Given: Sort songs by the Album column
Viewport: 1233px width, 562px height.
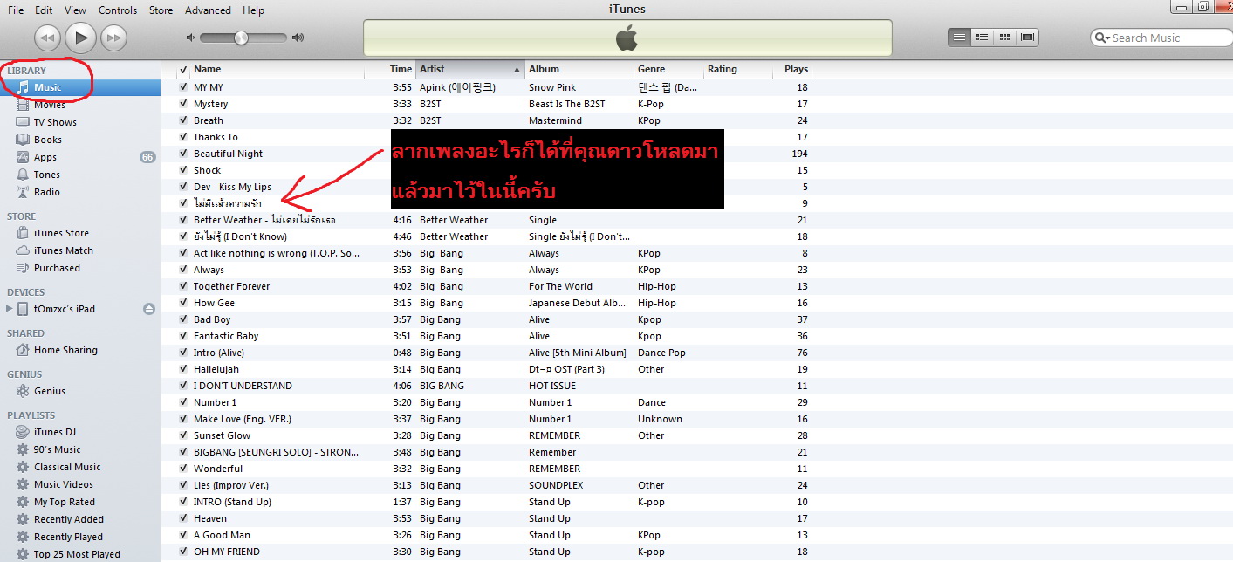Looking at the screenshot, I should [579, 69].
